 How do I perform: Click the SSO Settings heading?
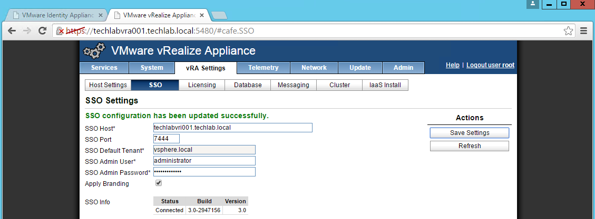(x=112, y=101)
